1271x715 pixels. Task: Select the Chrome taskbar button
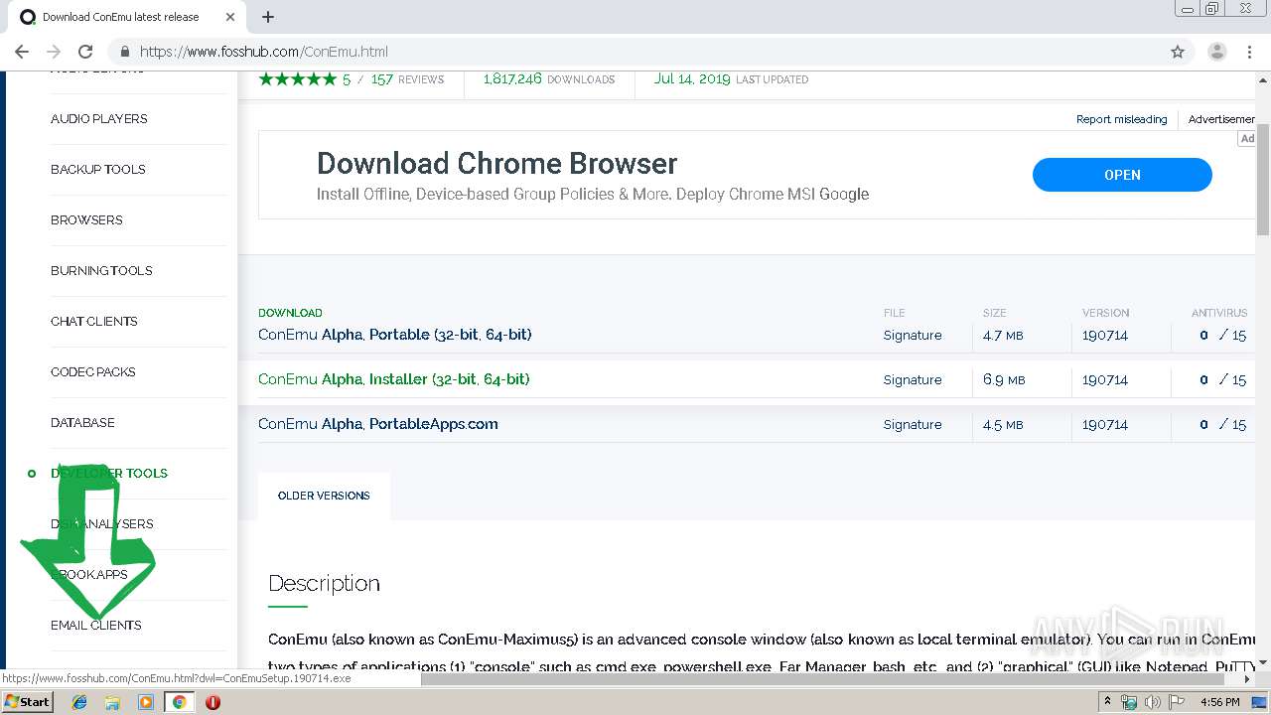click(179, 702)
